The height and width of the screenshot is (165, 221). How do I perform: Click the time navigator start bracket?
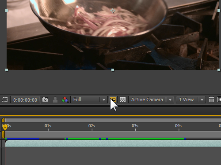pyautogui.click(x=3, y=120)
